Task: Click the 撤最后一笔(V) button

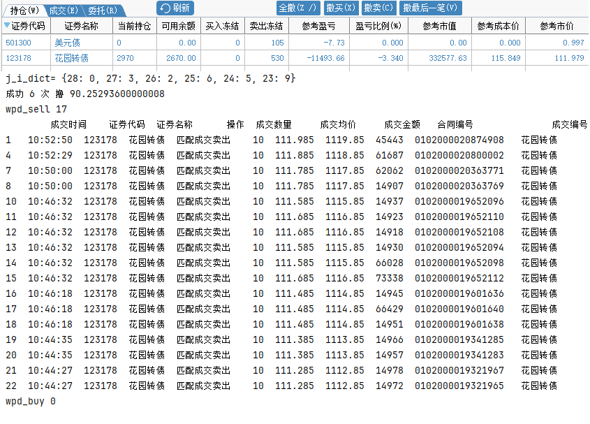Action: 430,8
